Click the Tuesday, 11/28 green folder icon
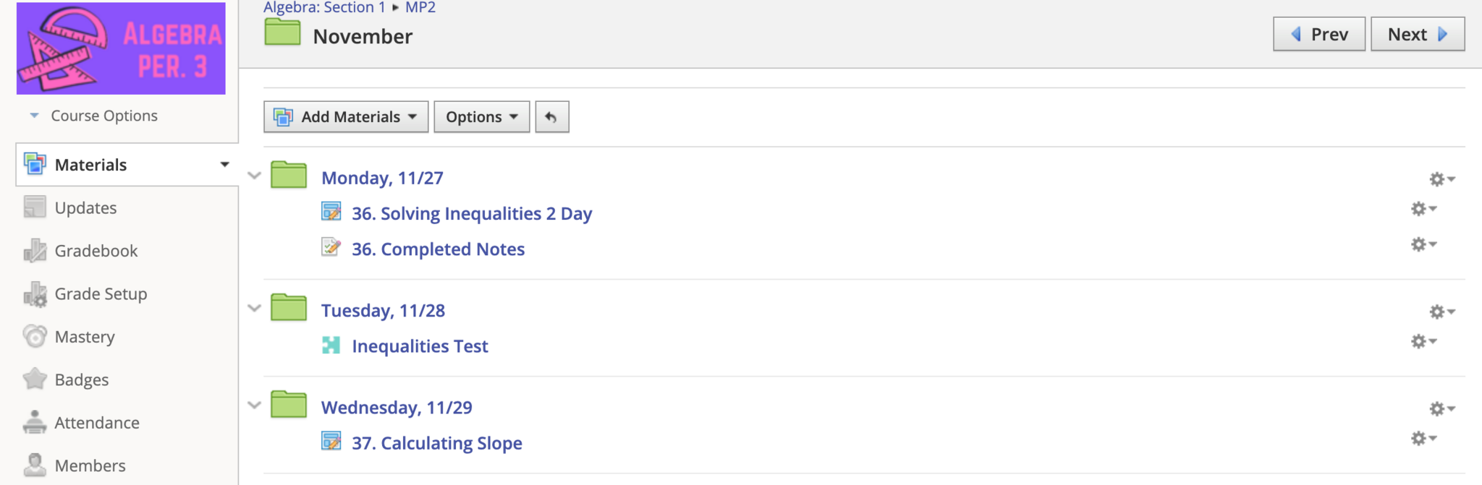1482x485 pixels. pyautogui.click(x=289, y=308)
